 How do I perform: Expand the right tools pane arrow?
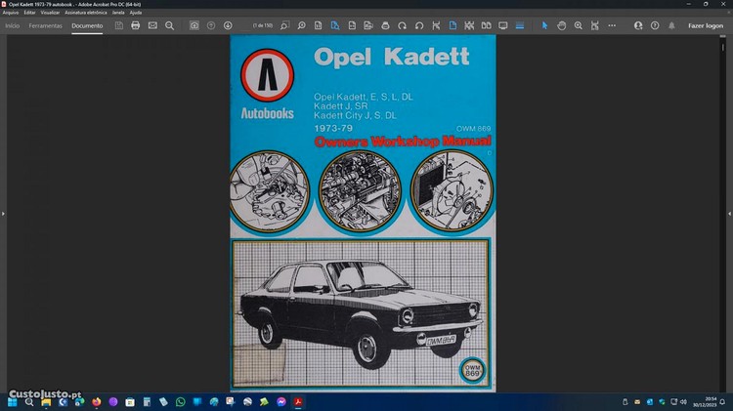pyautogui.click(x=728, y=213)
